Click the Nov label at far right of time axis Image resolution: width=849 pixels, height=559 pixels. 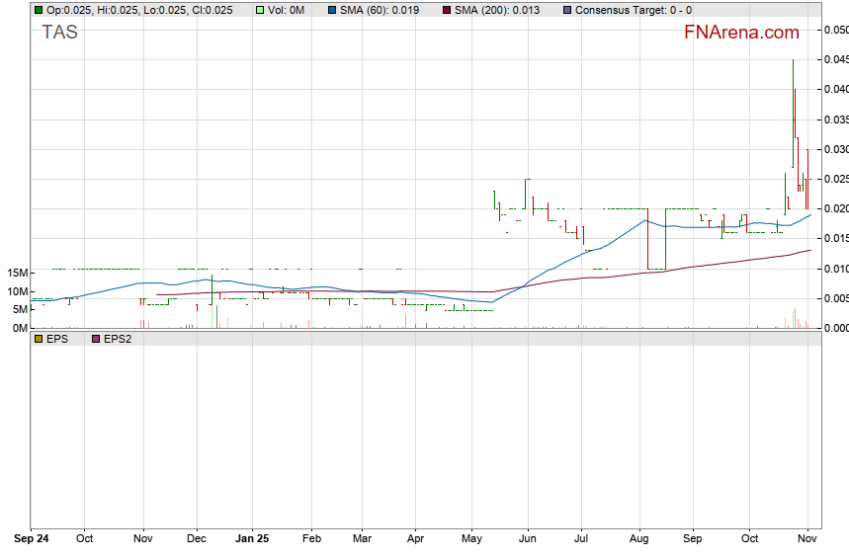pos(808,539)
